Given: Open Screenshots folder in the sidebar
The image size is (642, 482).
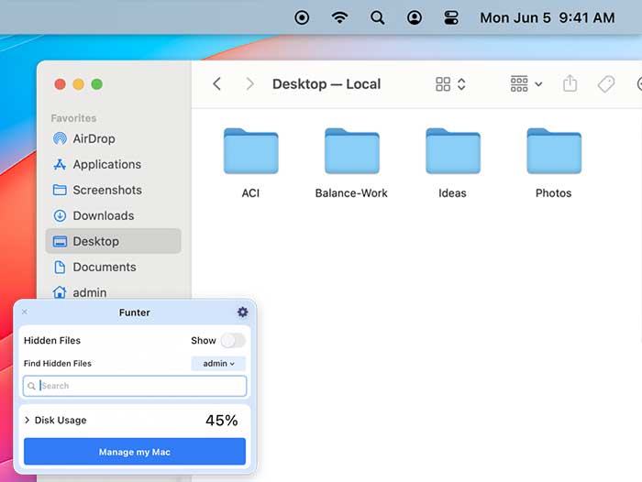Looking at the screenshot, I should (x=114, y=190).
